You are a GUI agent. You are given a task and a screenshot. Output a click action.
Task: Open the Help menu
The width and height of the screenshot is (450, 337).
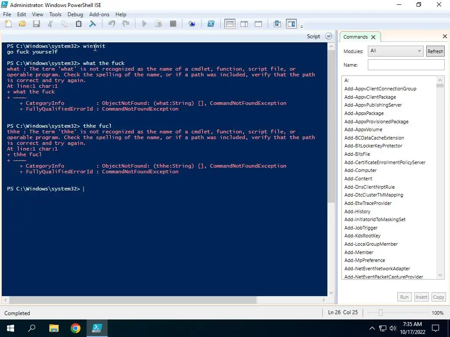pos(121,14)
